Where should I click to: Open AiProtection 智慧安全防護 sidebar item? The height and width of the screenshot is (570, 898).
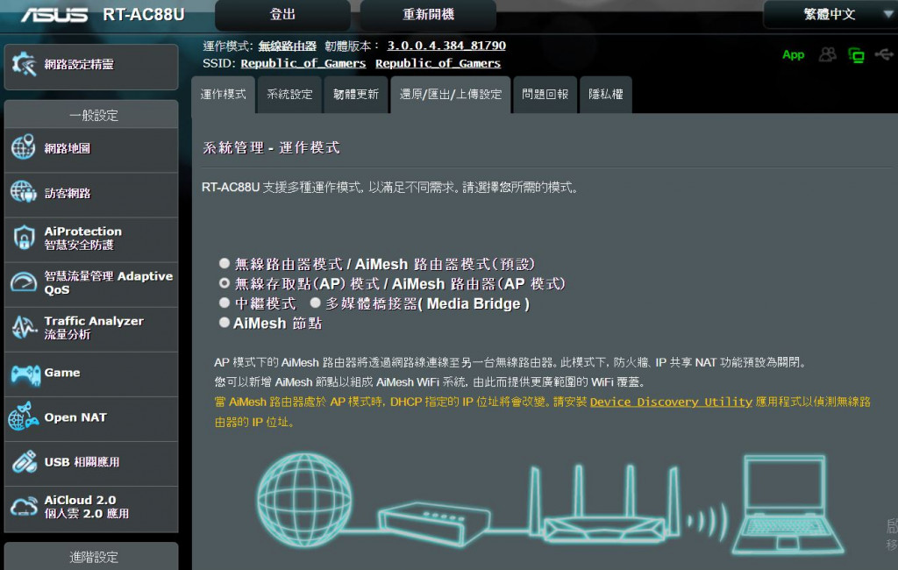click(x=91, y=239)
